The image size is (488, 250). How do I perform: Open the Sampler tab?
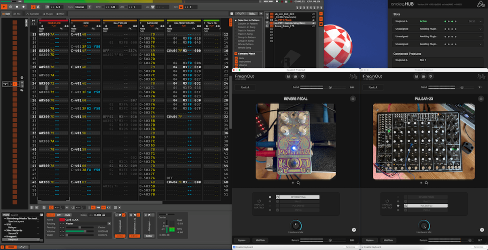pos(32,14)
